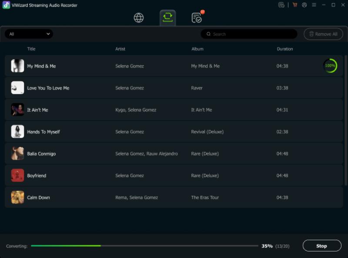Click the Duration column header
Screen dimensions: 348x258
[285, 49]
